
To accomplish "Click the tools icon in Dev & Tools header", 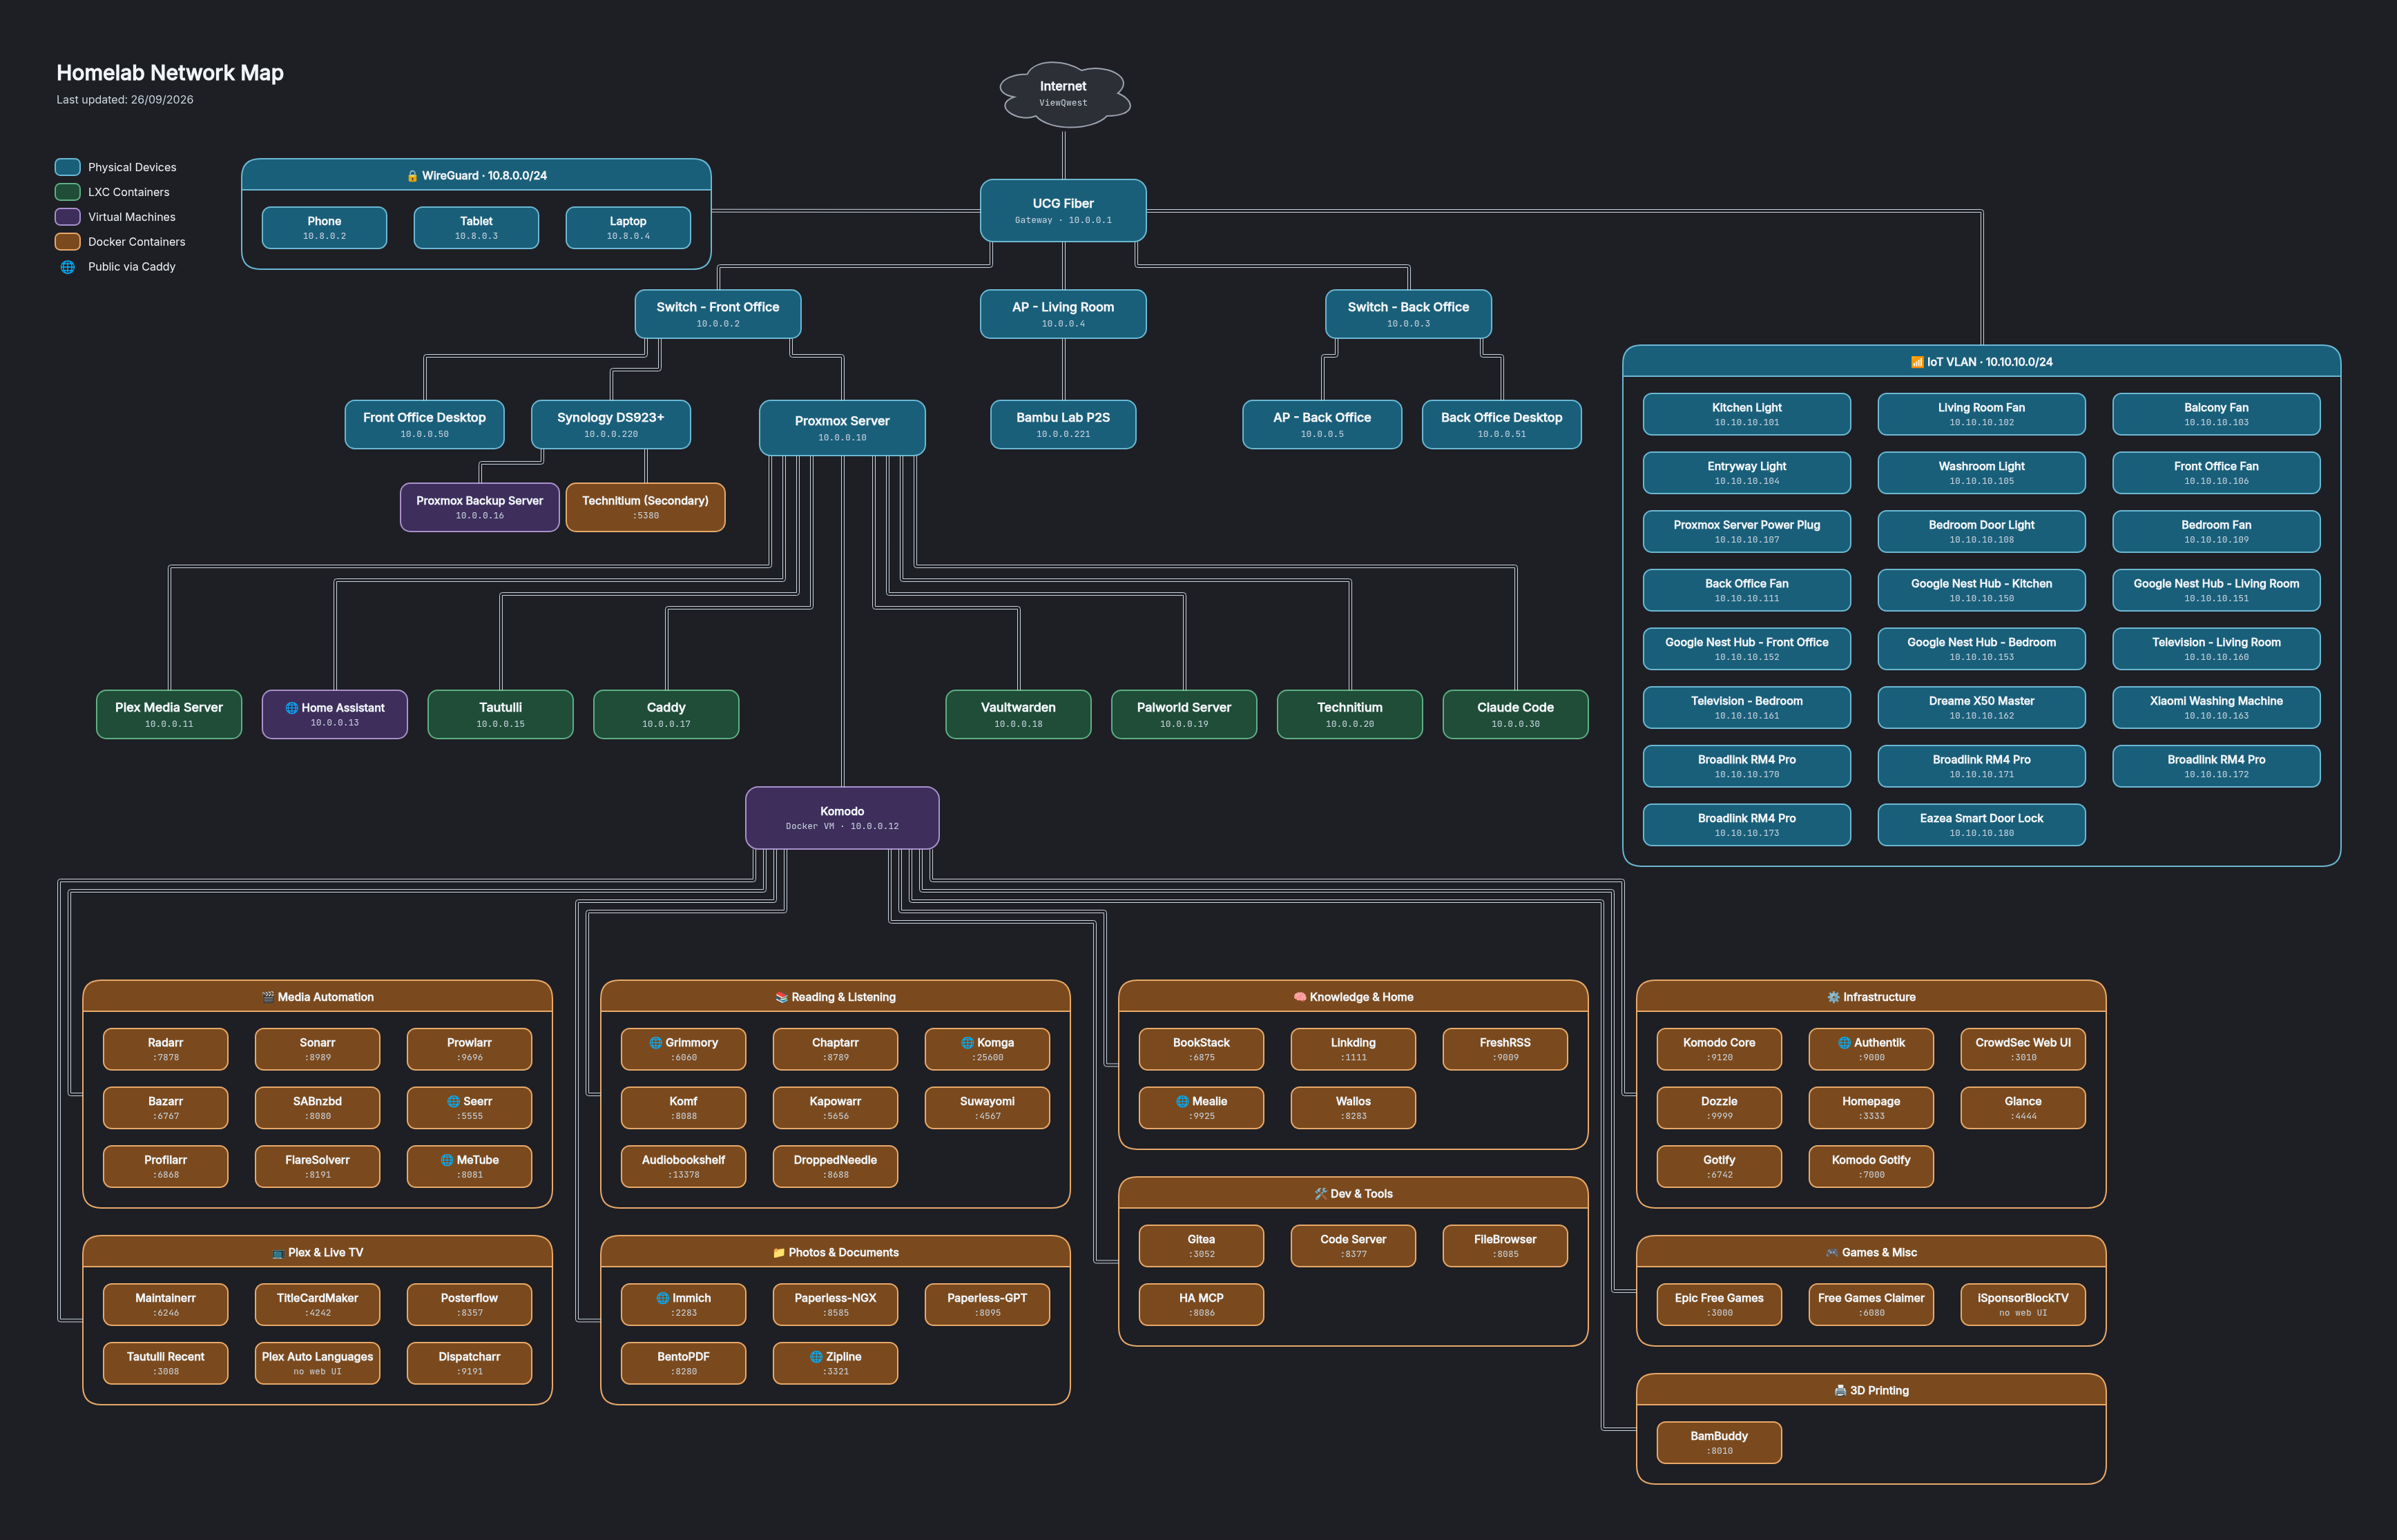I will coord(1320,1194).
